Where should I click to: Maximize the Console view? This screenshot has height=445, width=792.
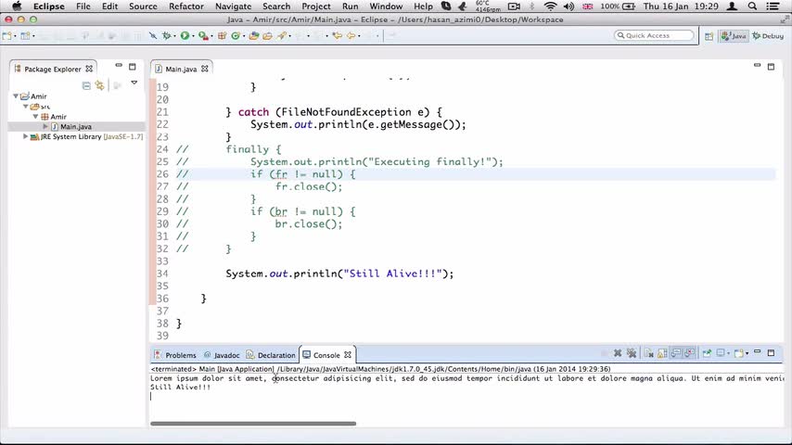pyautogui.click(x=771, y=352)
